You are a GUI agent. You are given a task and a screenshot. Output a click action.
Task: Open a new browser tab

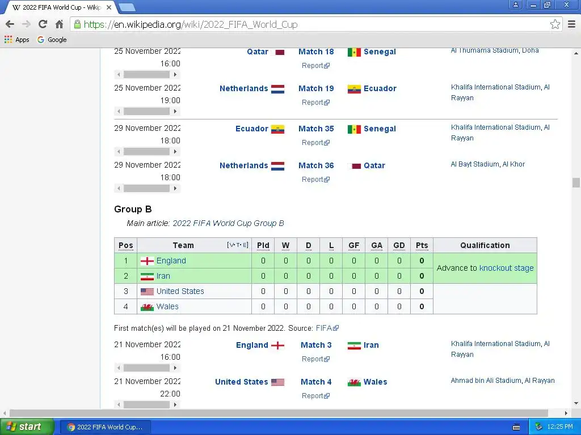click(127, 7)
